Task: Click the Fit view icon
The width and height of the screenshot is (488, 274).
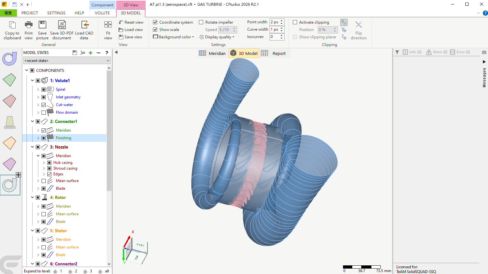Action: [108, 25]
